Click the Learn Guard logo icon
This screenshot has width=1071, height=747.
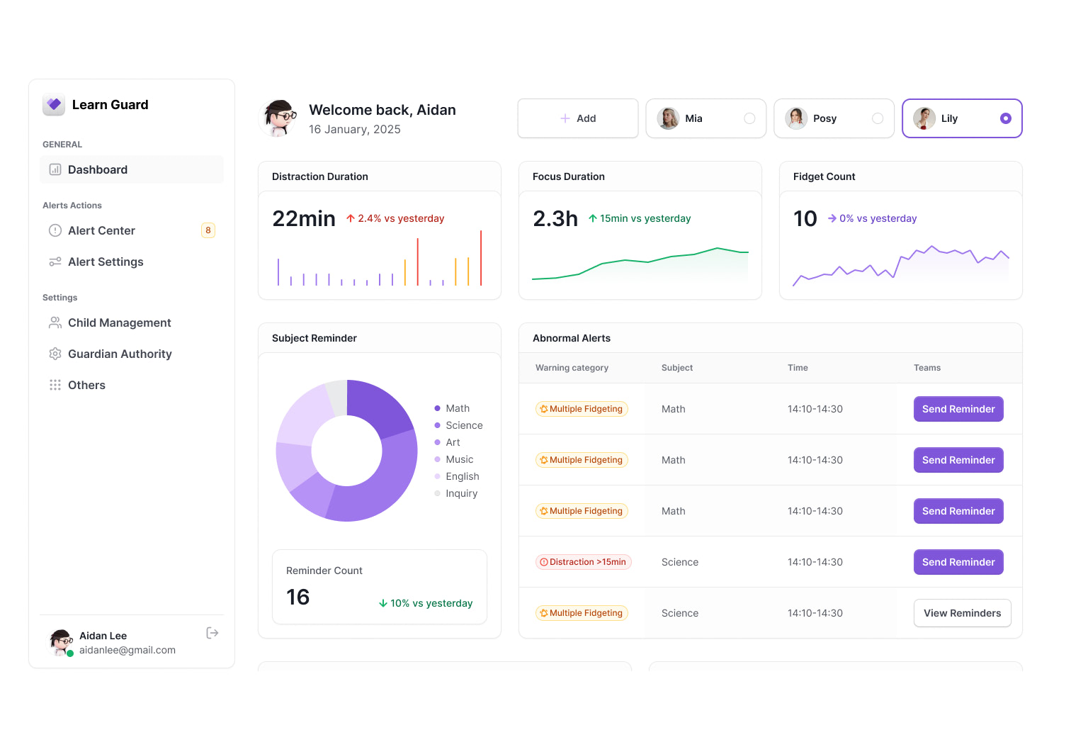tap(54, 105)
